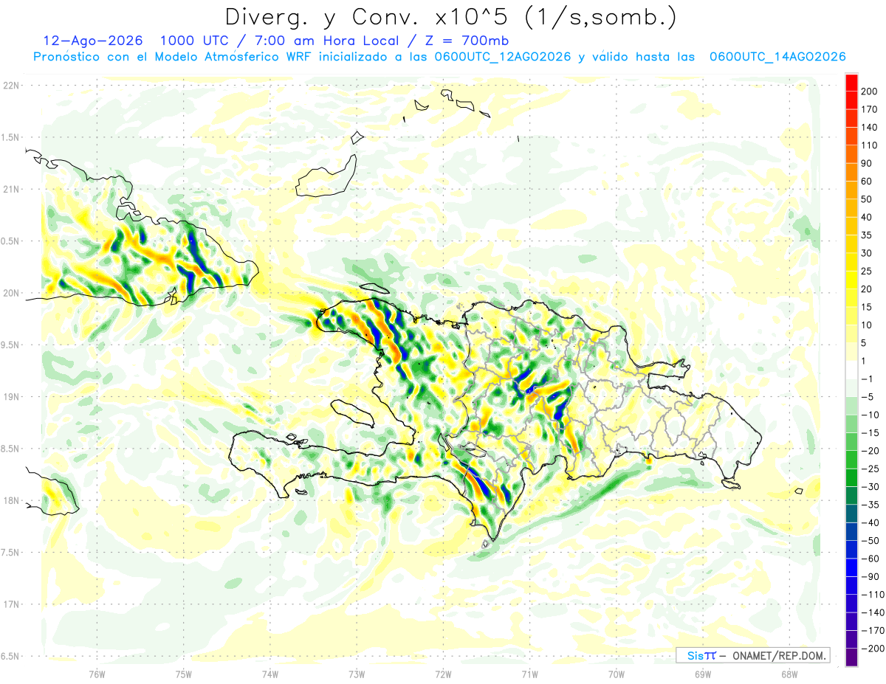Click the '25' color scale label
The image size is (886, 684).
(867, 271)
